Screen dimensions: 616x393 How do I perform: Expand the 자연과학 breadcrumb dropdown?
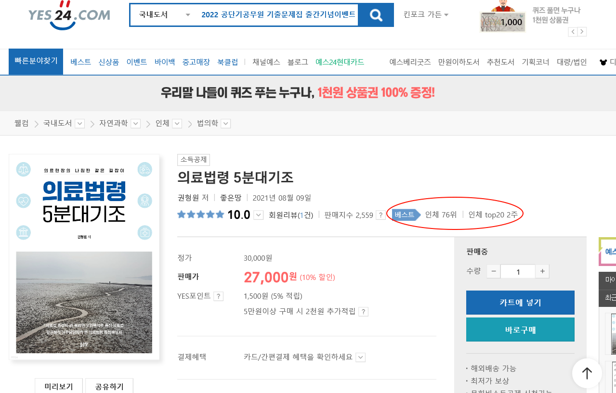pyautogui.click(x=136, y=124)
